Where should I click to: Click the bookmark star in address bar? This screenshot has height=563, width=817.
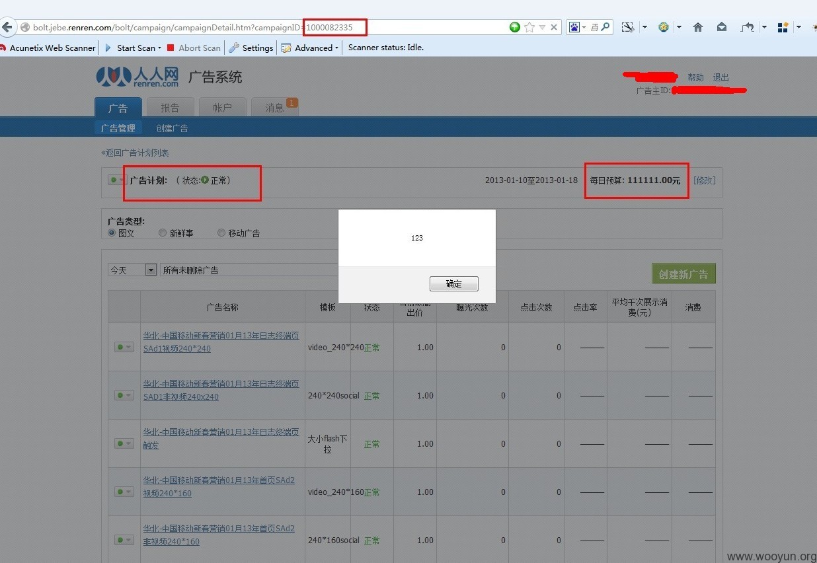pos(529,27)
